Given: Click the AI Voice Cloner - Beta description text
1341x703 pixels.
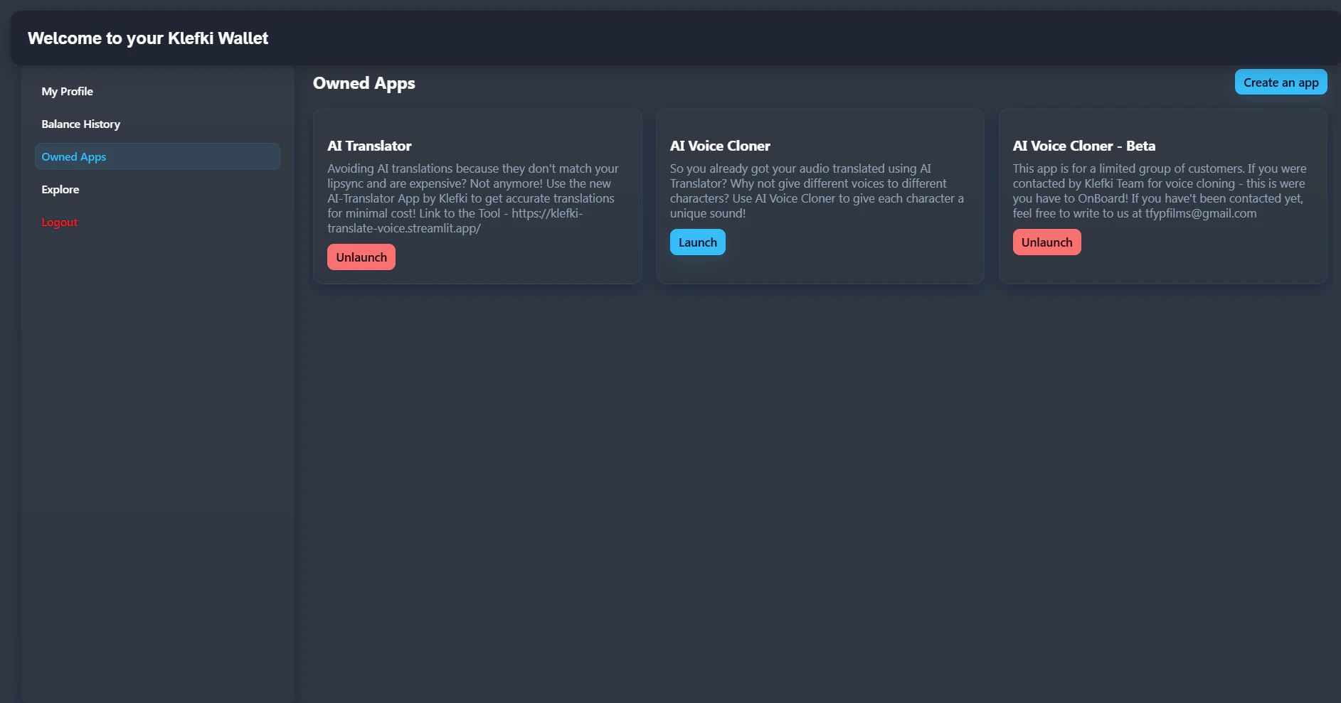Looking at the screenshot, I should coord(1160,190).
